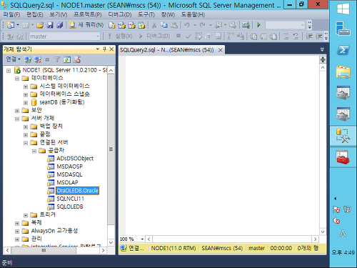Open the Help menu 도움말(H)
Screen dimensions: 357x268
193,15
